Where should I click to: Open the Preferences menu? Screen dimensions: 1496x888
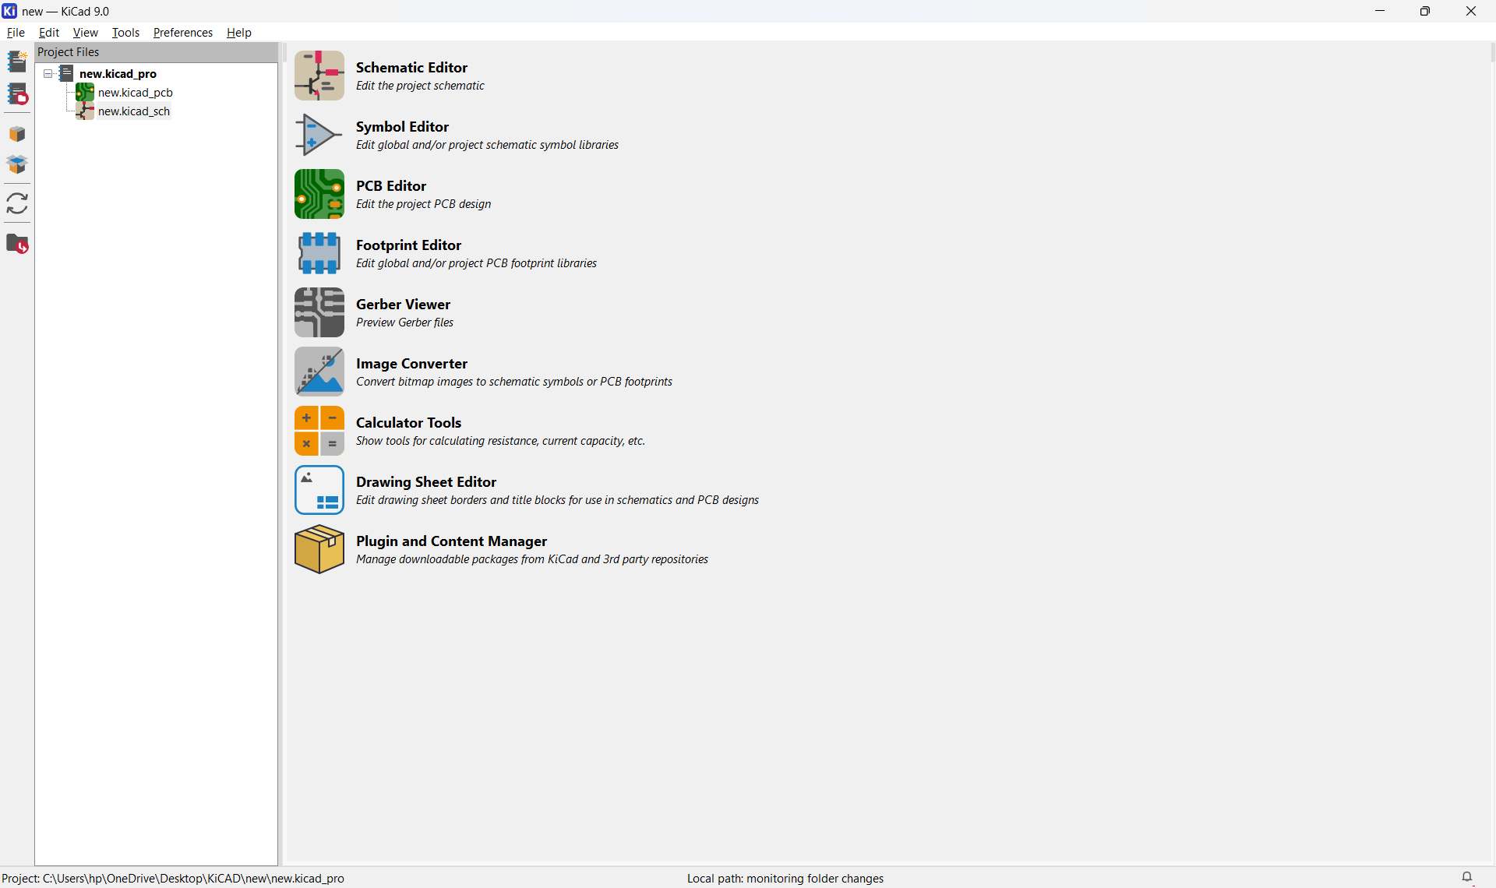coord(182,33)
